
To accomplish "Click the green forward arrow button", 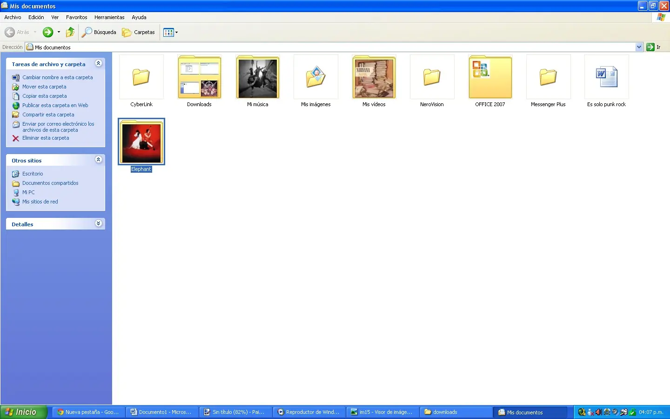I will tap(48, 32).
